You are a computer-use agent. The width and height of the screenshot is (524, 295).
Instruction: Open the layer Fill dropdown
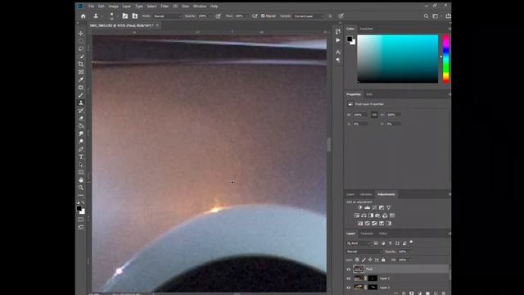click(409, 260)
